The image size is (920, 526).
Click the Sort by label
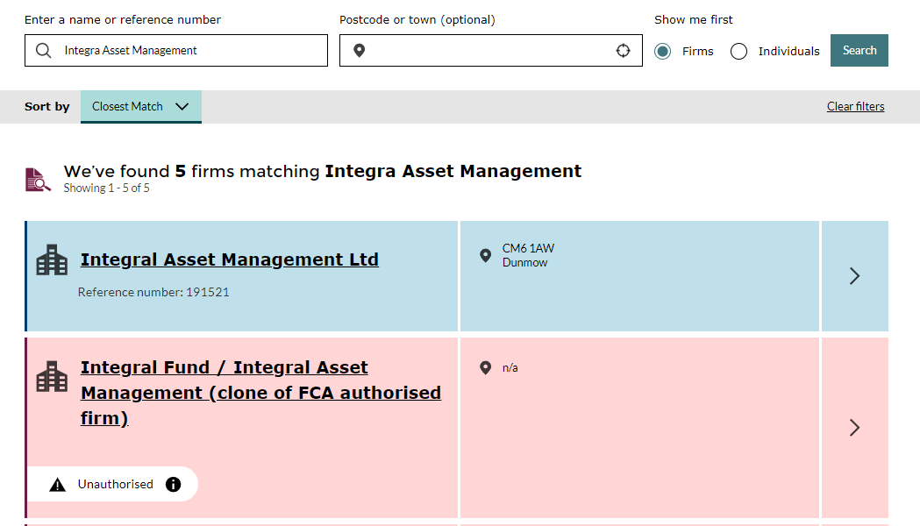point(47,107)
